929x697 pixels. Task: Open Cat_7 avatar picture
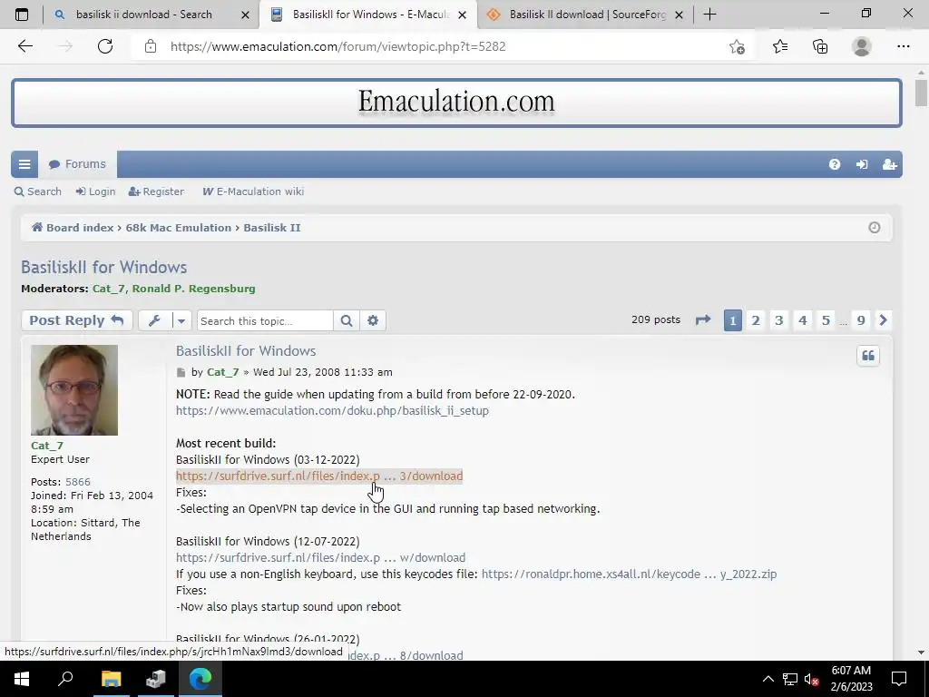[74, 390]
